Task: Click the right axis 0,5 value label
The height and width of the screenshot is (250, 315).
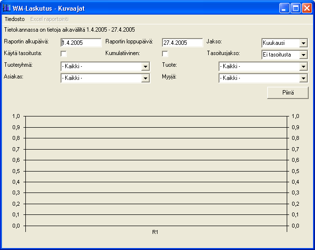Action: (x=295, y=171)
